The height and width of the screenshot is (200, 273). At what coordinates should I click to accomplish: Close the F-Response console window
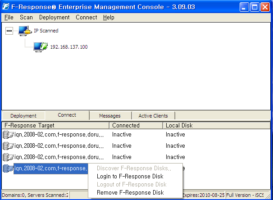click(x=265, y=7)
